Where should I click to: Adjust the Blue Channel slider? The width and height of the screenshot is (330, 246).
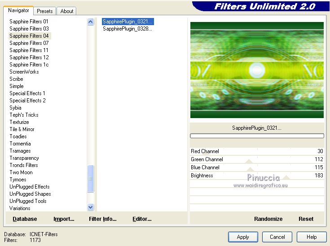point(257,167)
